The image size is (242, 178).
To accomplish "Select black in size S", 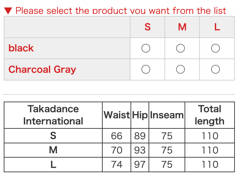I will coord(146,49).
